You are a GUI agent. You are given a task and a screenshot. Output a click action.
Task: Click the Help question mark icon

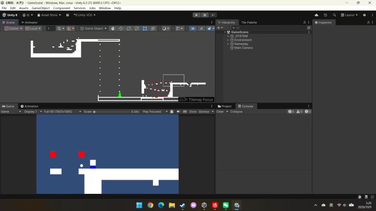click(365, 15)
